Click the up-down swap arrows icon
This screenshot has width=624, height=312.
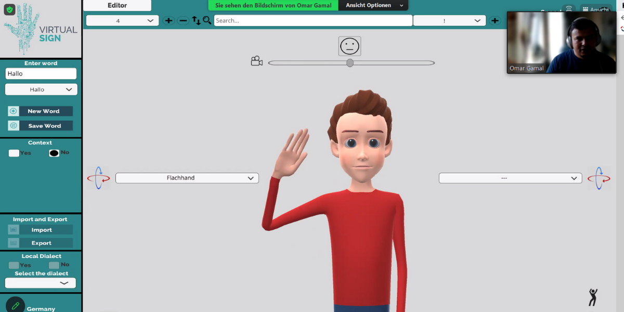click(196, 20)
